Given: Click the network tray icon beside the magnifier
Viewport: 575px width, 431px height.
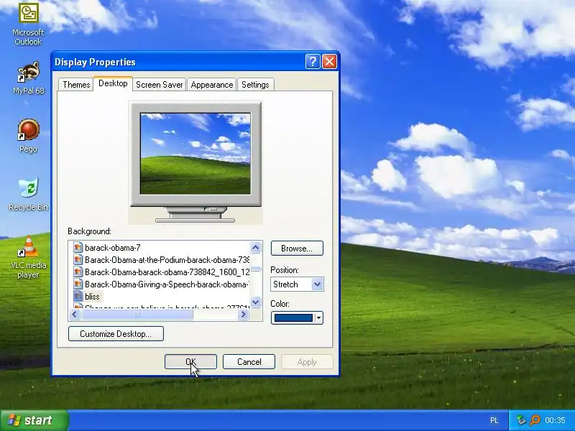Looking at the screenshot, I should 521,420.
